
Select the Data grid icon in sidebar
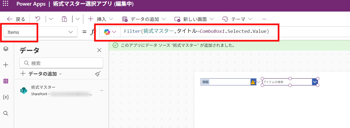click(6, 81)
